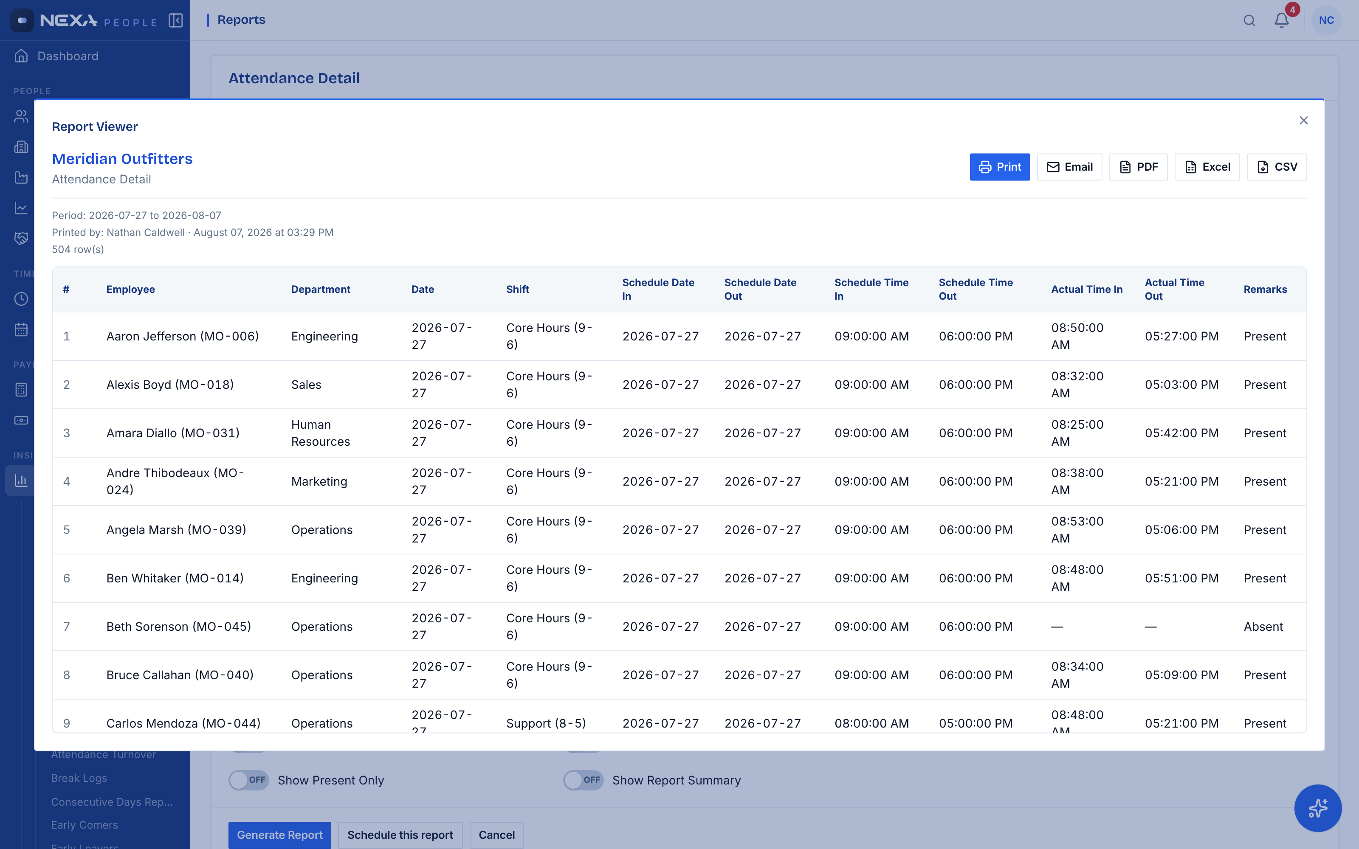Screen dimensions: 1359x849
Task: Click the Reports breadcrumb heading
Action: point(241,20)
